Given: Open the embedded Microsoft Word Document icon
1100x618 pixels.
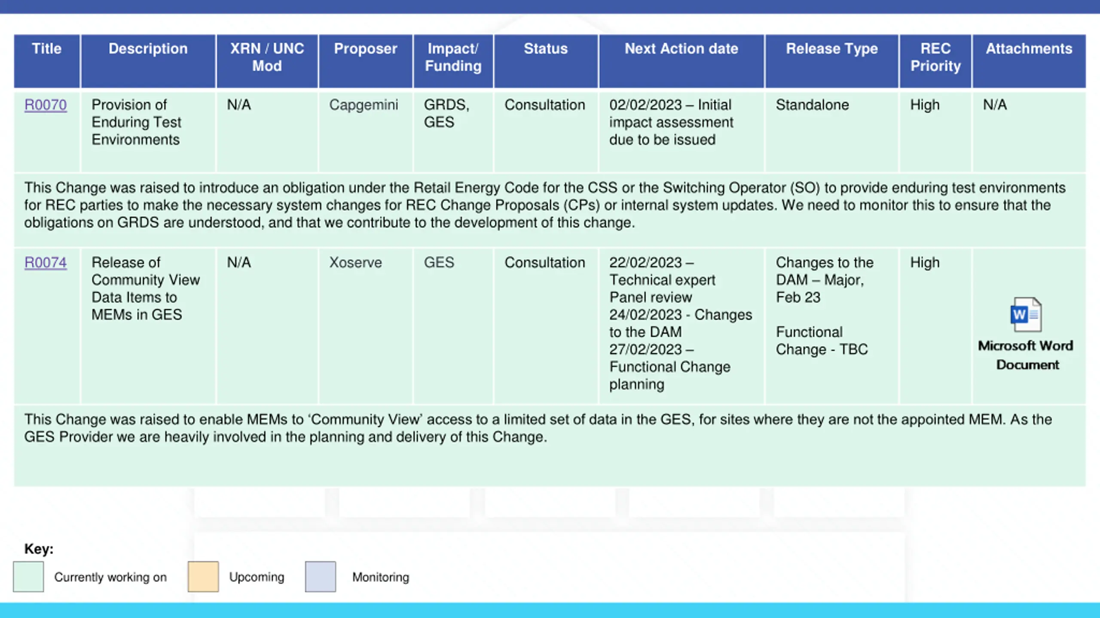Looking at the screenshot, I should 1026,315.
